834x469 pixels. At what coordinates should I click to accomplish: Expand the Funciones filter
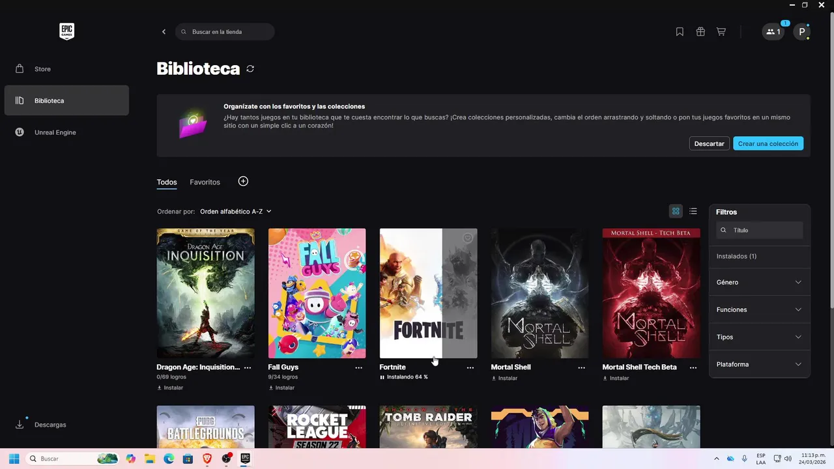759,309
